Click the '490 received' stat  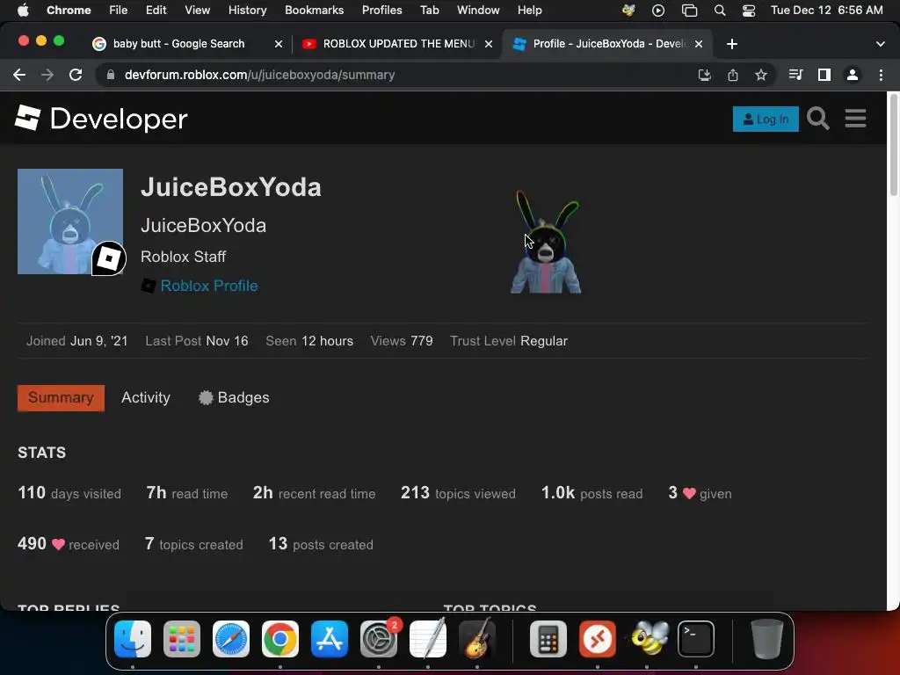click(x=69, y=543)
